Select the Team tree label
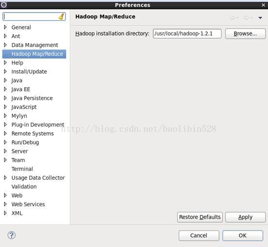Screen dimensions: 268x247 (x=18, y=160)
